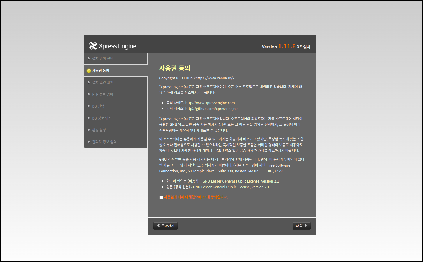Click the orange agreement label text
Image resolution: width=423 pixels, height=262 pixels.
click(x=196, y=197)
